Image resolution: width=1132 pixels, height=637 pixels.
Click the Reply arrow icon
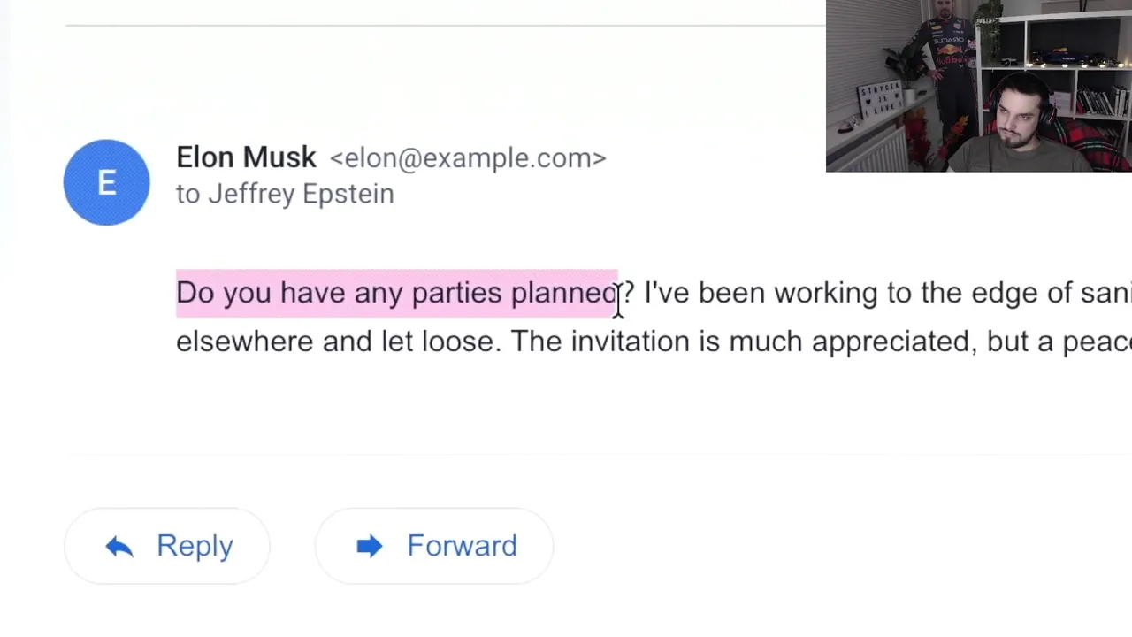click(119, 547)
